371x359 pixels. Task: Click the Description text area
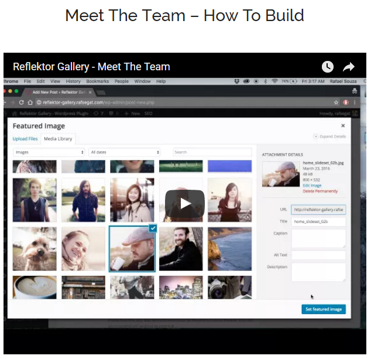[318, 272]
